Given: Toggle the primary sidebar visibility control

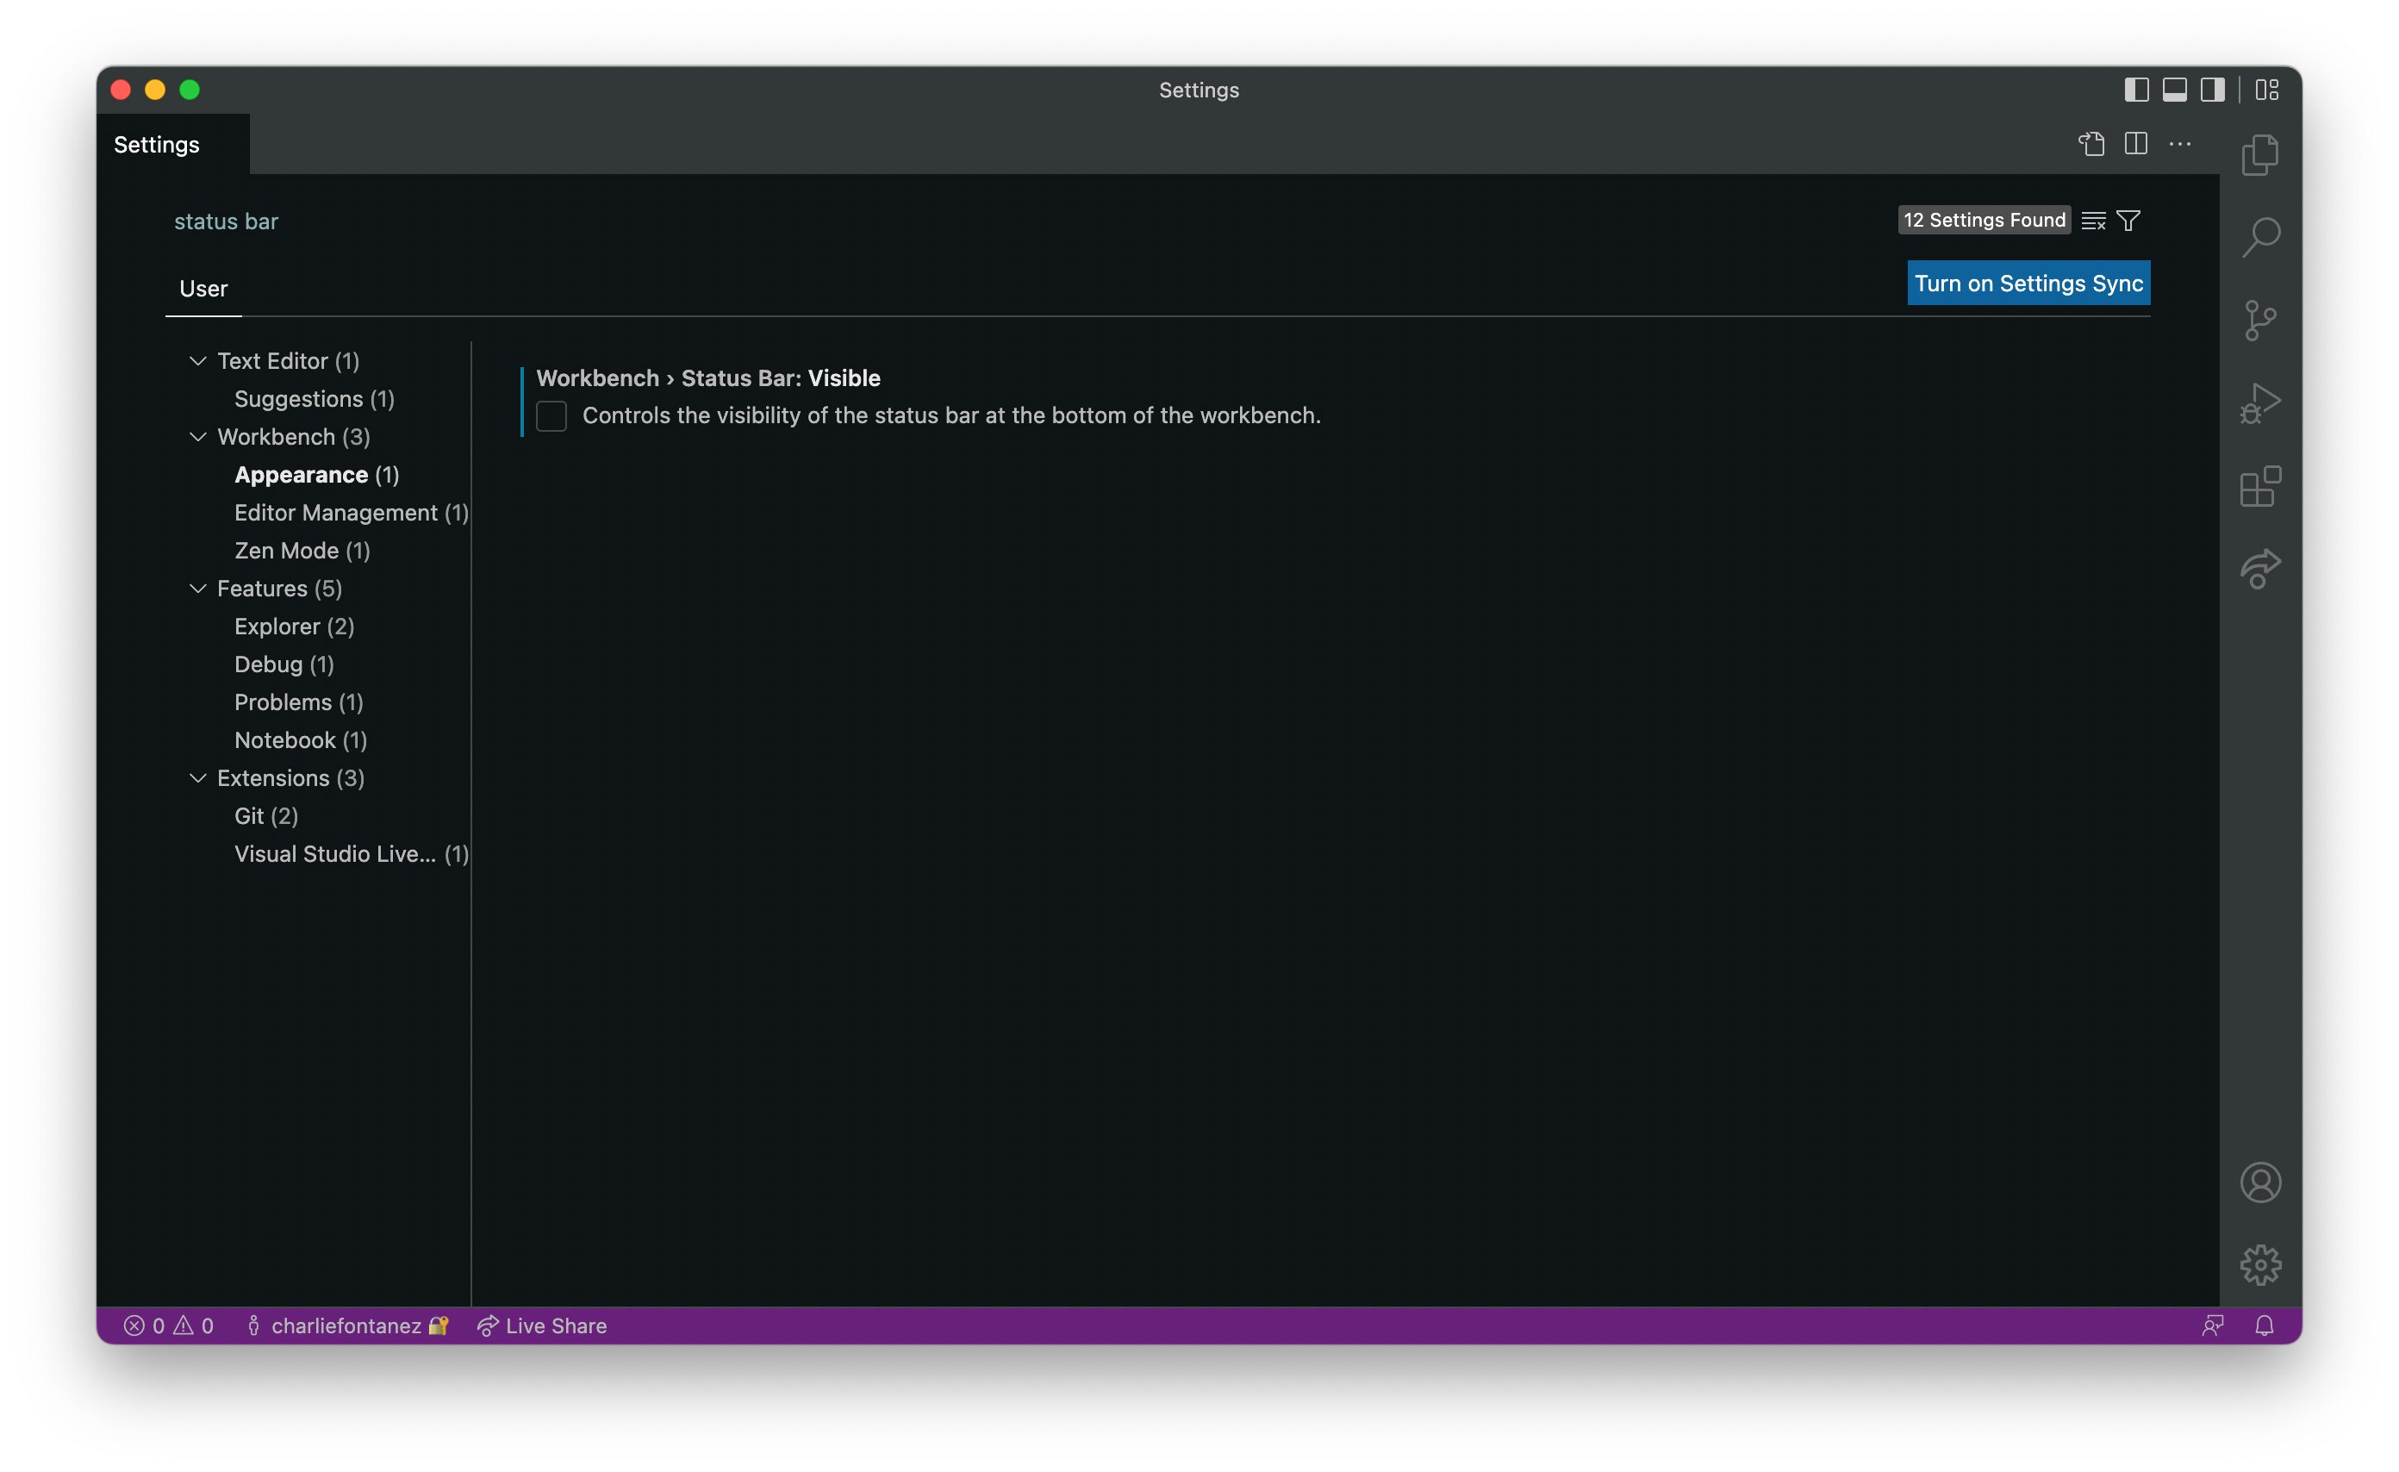Looking at the screenshot, I should [x=2136, y=89].
